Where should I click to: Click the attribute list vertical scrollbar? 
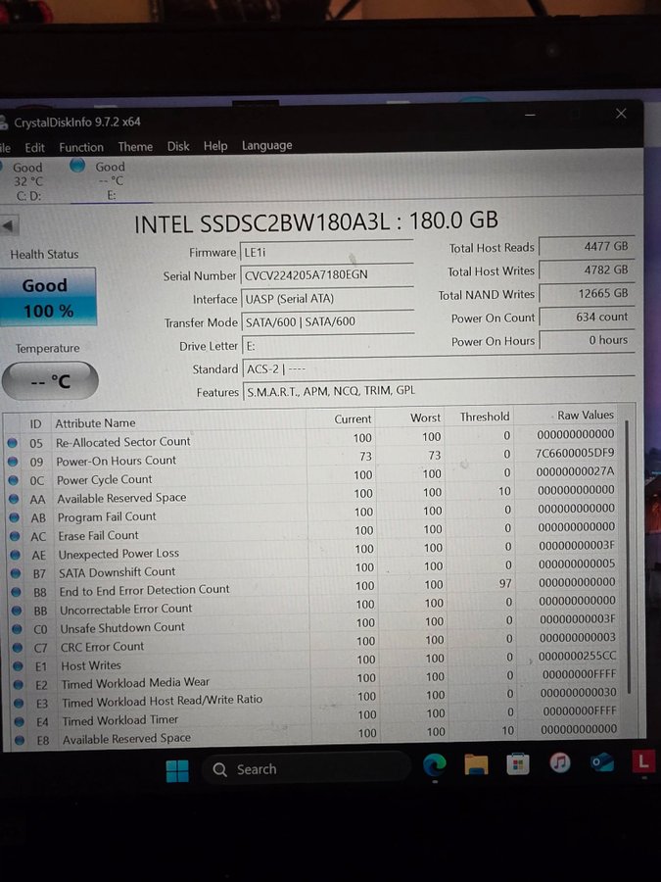click(x=628, y=549)
